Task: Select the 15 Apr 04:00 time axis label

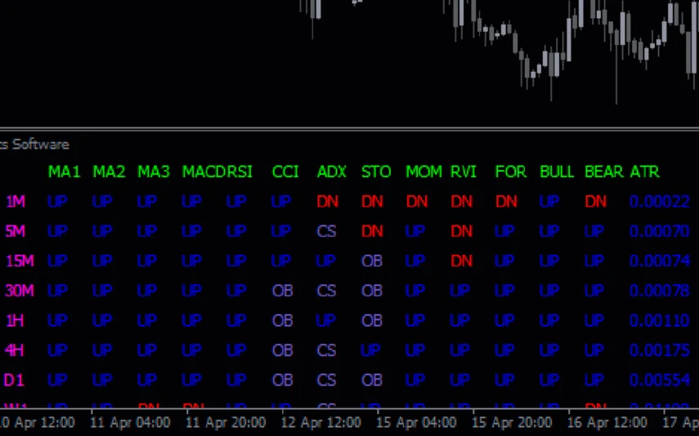Action: point(416,423)
